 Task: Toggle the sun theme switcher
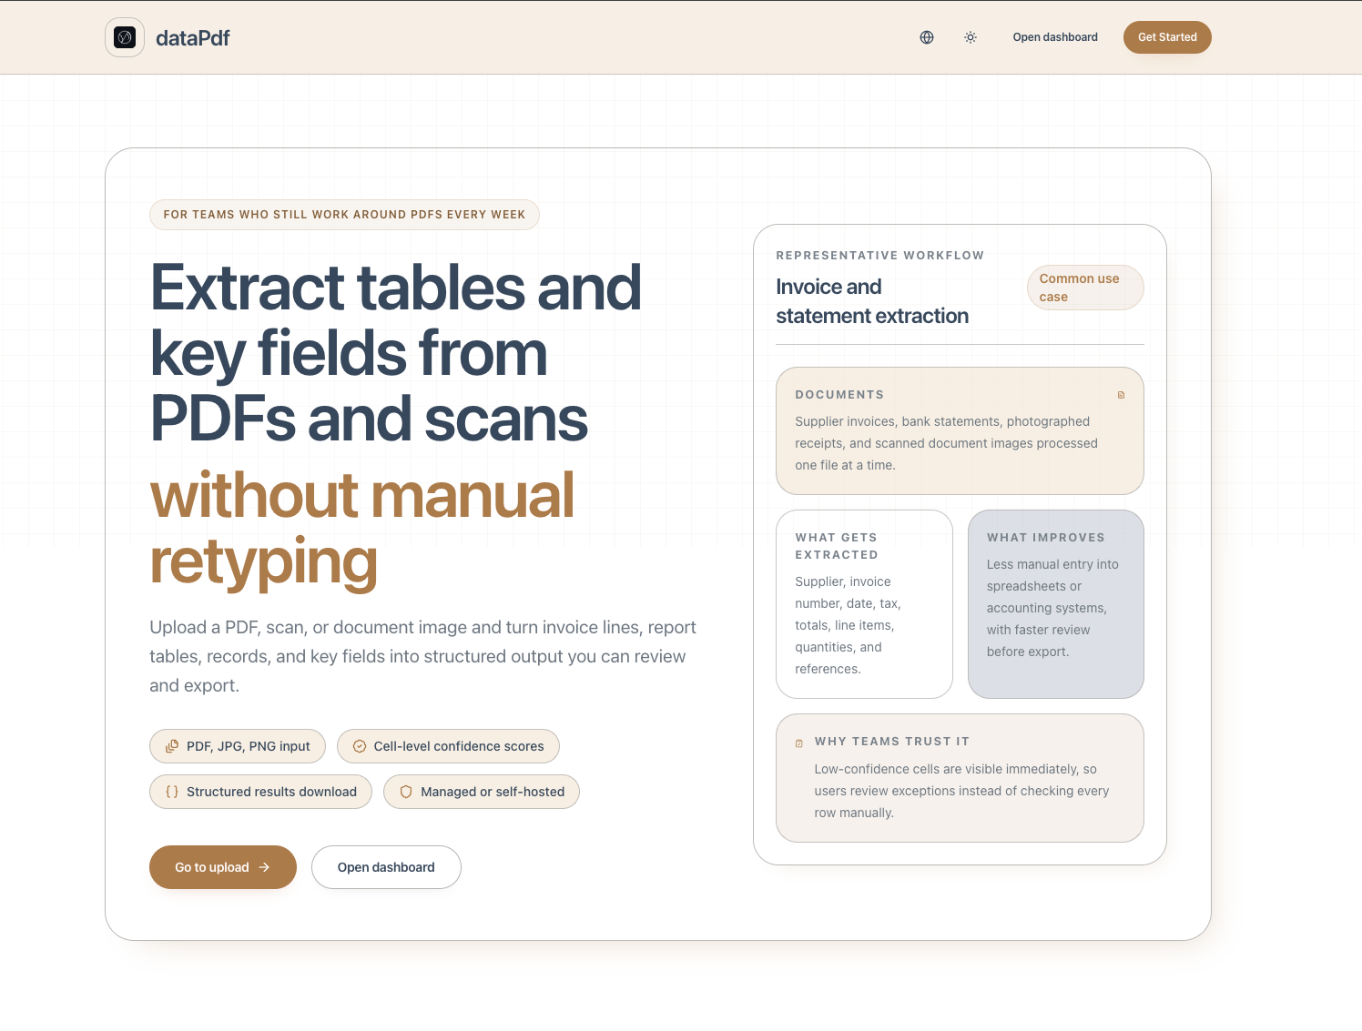point(970,37)
